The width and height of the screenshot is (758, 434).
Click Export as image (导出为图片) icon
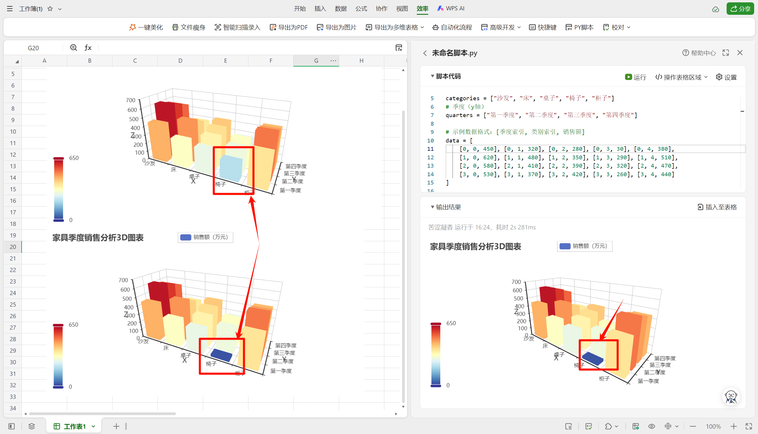click(x=320, y=27)
